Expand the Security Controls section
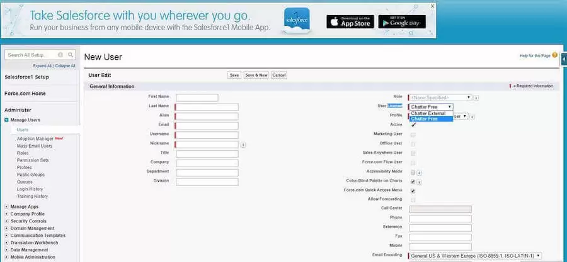The image size is (567, 262). tap(6, 221)
